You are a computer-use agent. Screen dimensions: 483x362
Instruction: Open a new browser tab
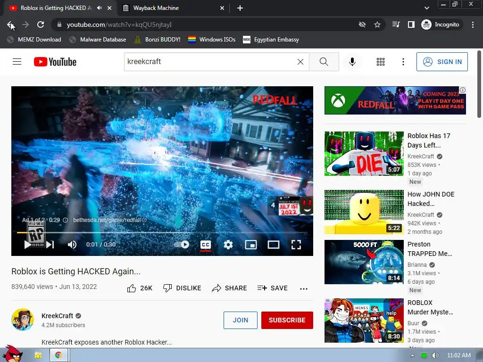240,8
